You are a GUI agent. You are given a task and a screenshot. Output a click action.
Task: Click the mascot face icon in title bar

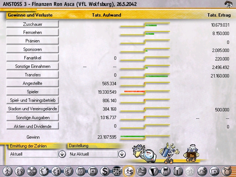[x=228, y=4]
